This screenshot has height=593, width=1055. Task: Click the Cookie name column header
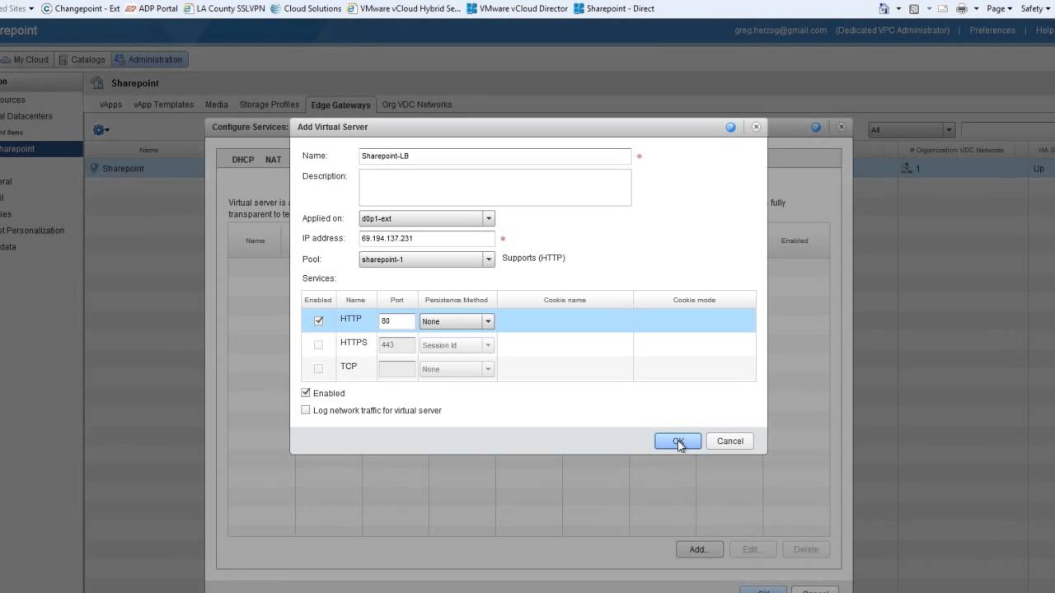pyautogui.click(x=565, y=300)
